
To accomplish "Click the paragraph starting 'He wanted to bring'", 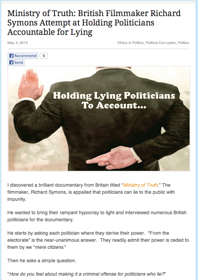I will tap(97, 216).
